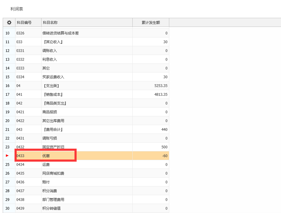This screenshot has height=213, width=281.
Task: Click subject code 033
Action: pos(19,42)
